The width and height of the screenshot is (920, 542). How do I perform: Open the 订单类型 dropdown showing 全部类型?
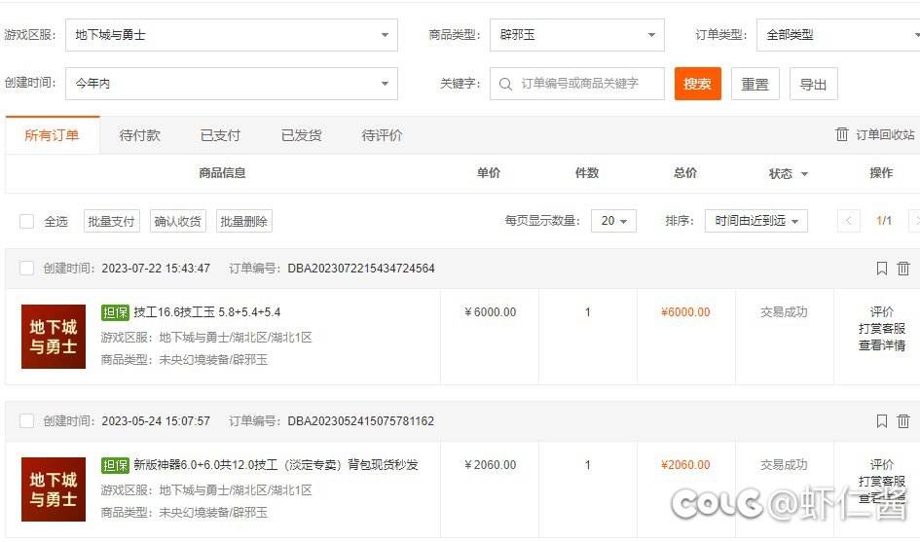838,35
